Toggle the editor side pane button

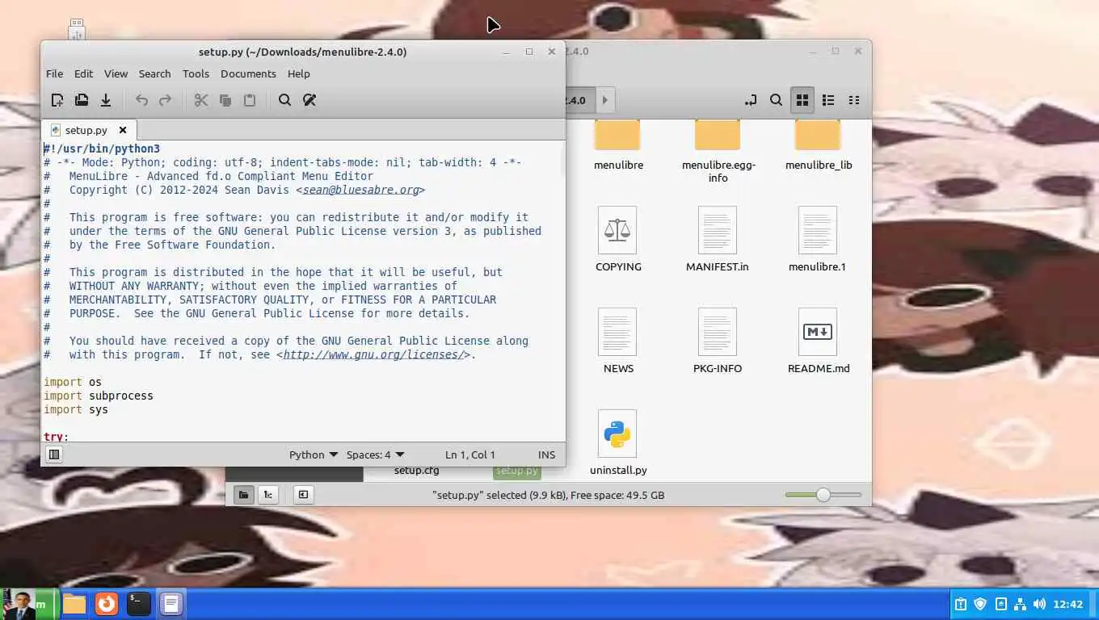pyautogui.click(x=54, y=455)
